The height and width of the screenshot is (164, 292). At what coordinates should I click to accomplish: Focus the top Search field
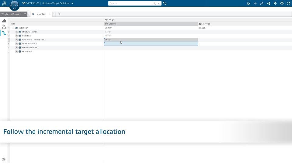coord(130,3)
